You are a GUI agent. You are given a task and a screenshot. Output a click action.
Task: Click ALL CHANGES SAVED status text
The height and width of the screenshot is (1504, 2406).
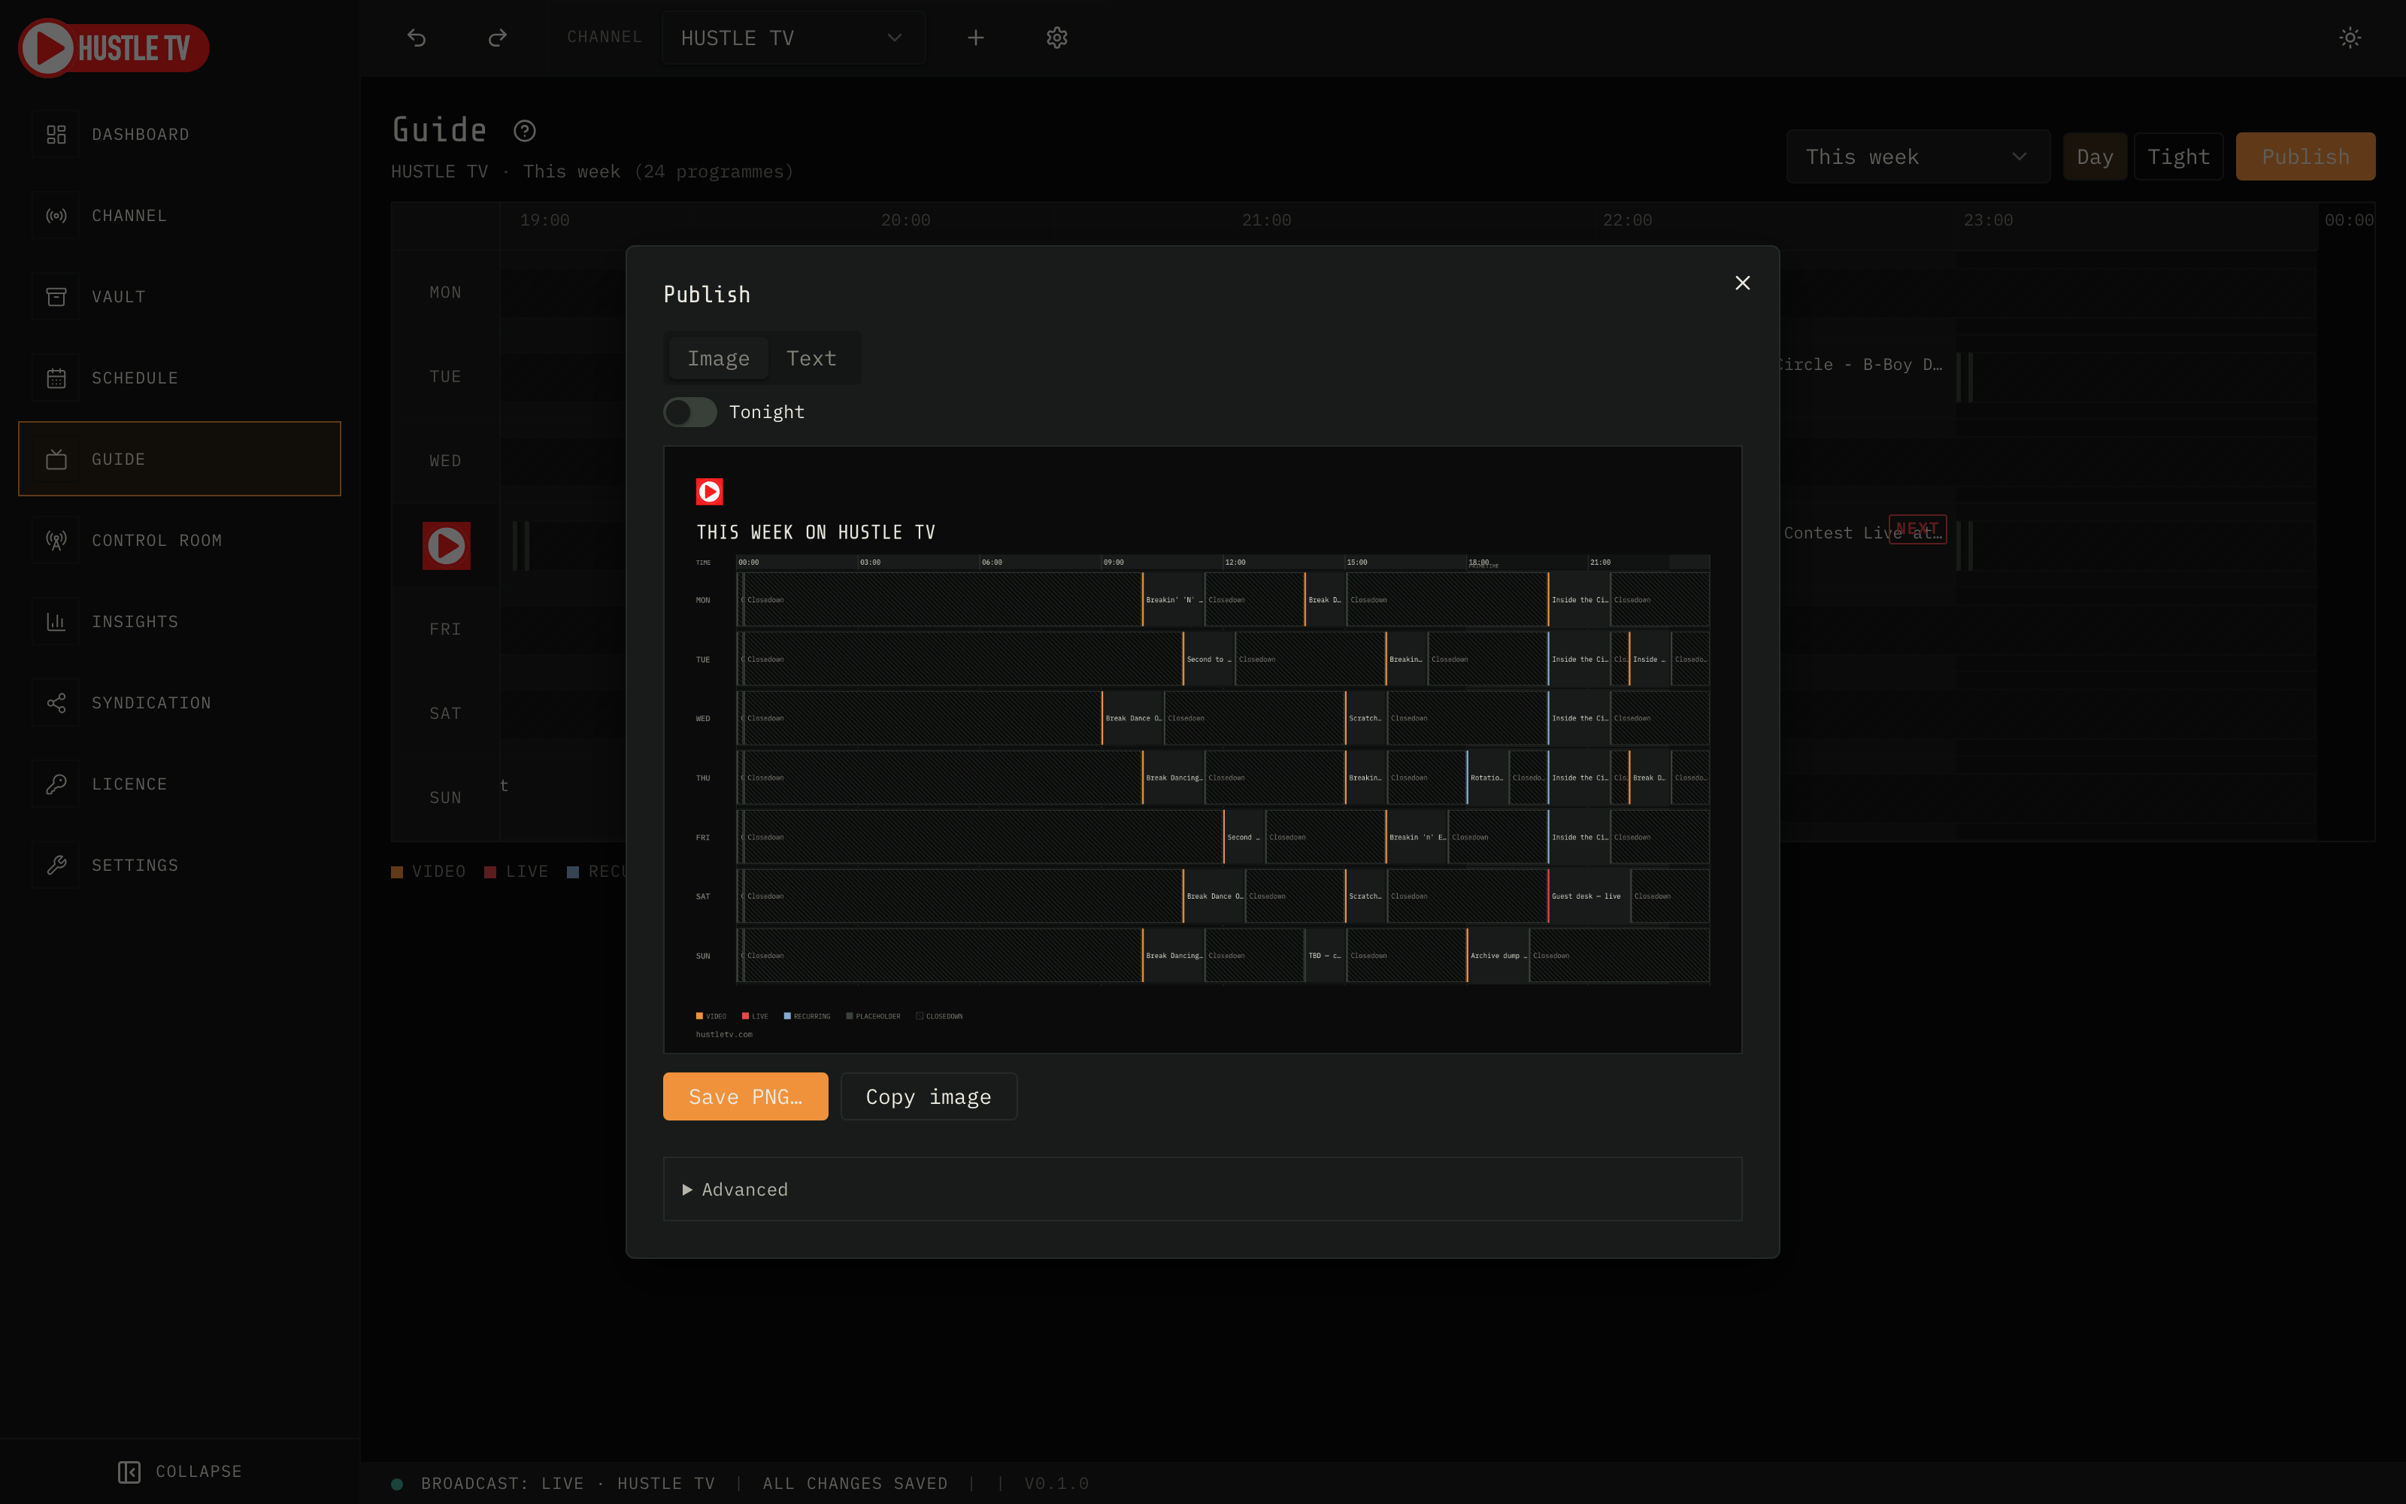(x=855, y=1483)
